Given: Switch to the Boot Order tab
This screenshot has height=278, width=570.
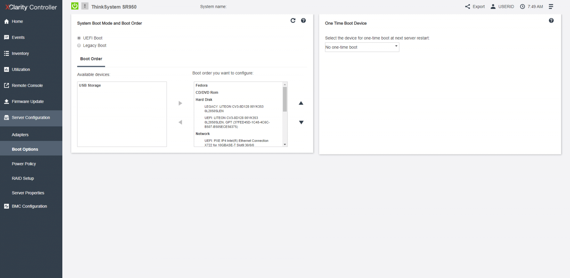Looking at the screenshot, I should point(91,59).
